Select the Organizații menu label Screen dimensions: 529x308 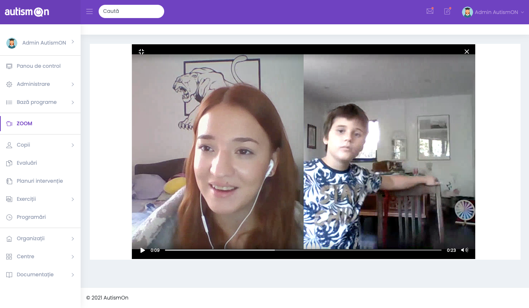31,239
